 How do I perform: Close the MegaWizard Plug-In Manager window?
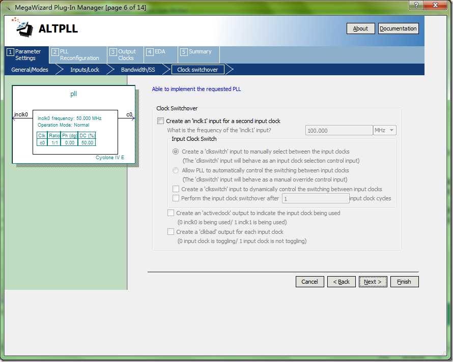coord(436,5)
